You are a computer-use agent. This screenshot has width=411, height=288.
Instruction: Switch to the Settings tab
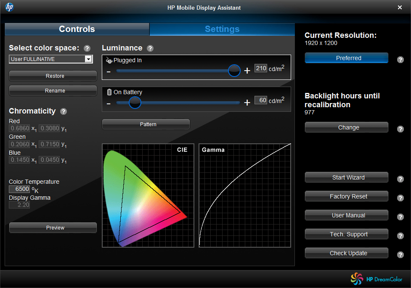(222, 29)
